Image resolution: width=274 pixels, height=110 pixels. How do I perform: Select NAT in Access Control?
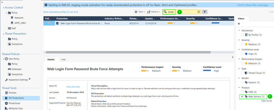click(x=14, y=28)
